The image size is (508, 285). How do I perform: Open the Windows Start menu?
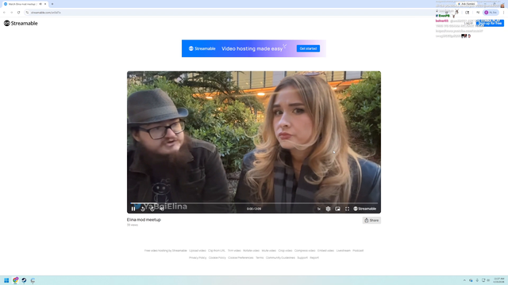point(6,280)
